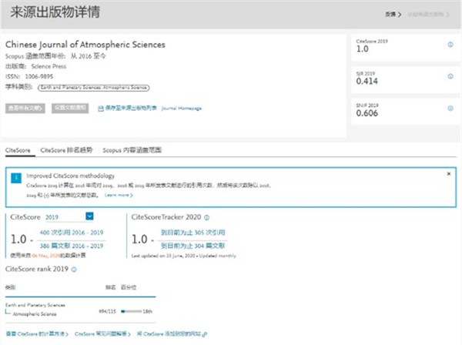Open the Journal Homepage link
The height and width of the screenshot is (345, 462).
[x=181, y=109]
